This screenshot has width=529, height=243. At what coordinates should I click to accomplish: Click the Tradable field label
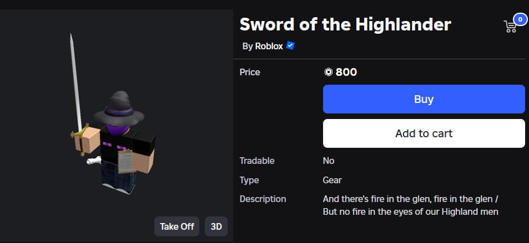point(257,161)
